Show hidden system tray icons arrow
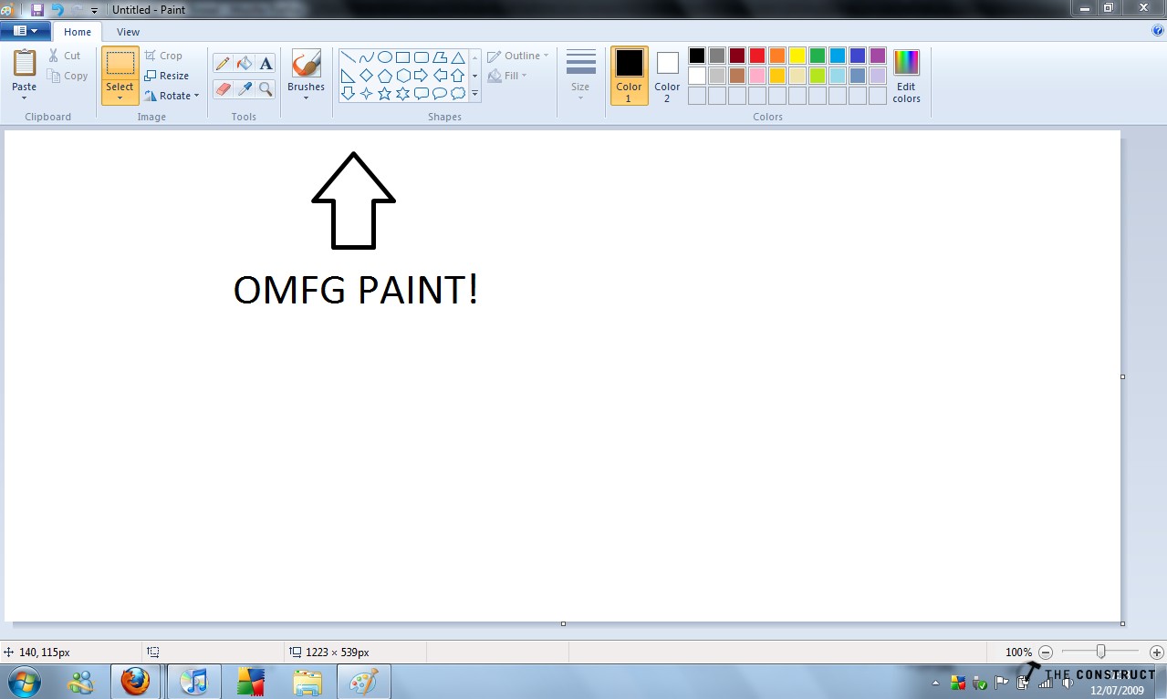This screenshot has width=1167, height=699. coord(936,683)
